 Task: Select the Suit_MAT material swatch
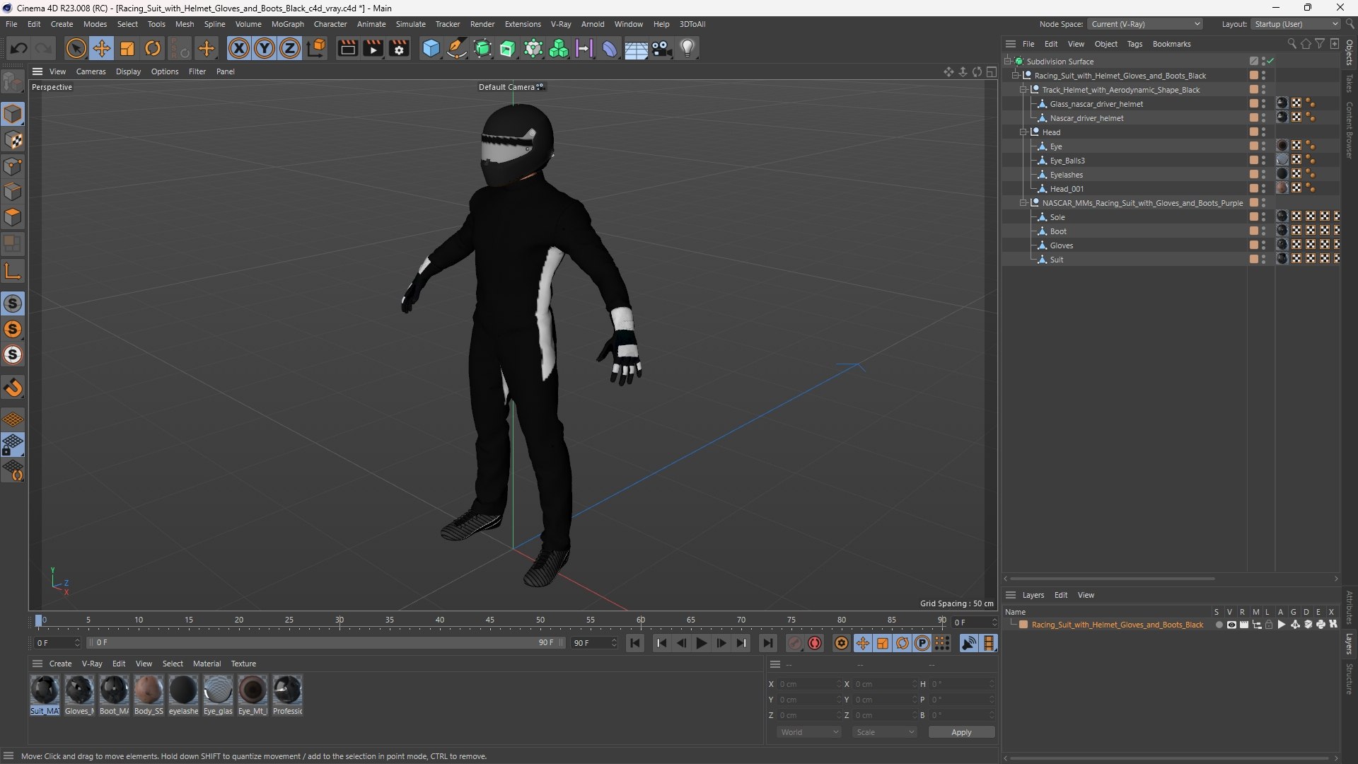pyautogui.click(x=45, y=695)
